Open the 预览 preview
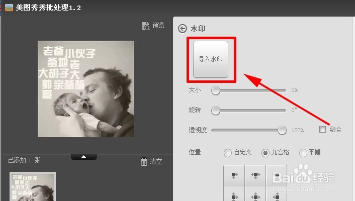The image size is (355, 201). [x=153, y=26]
